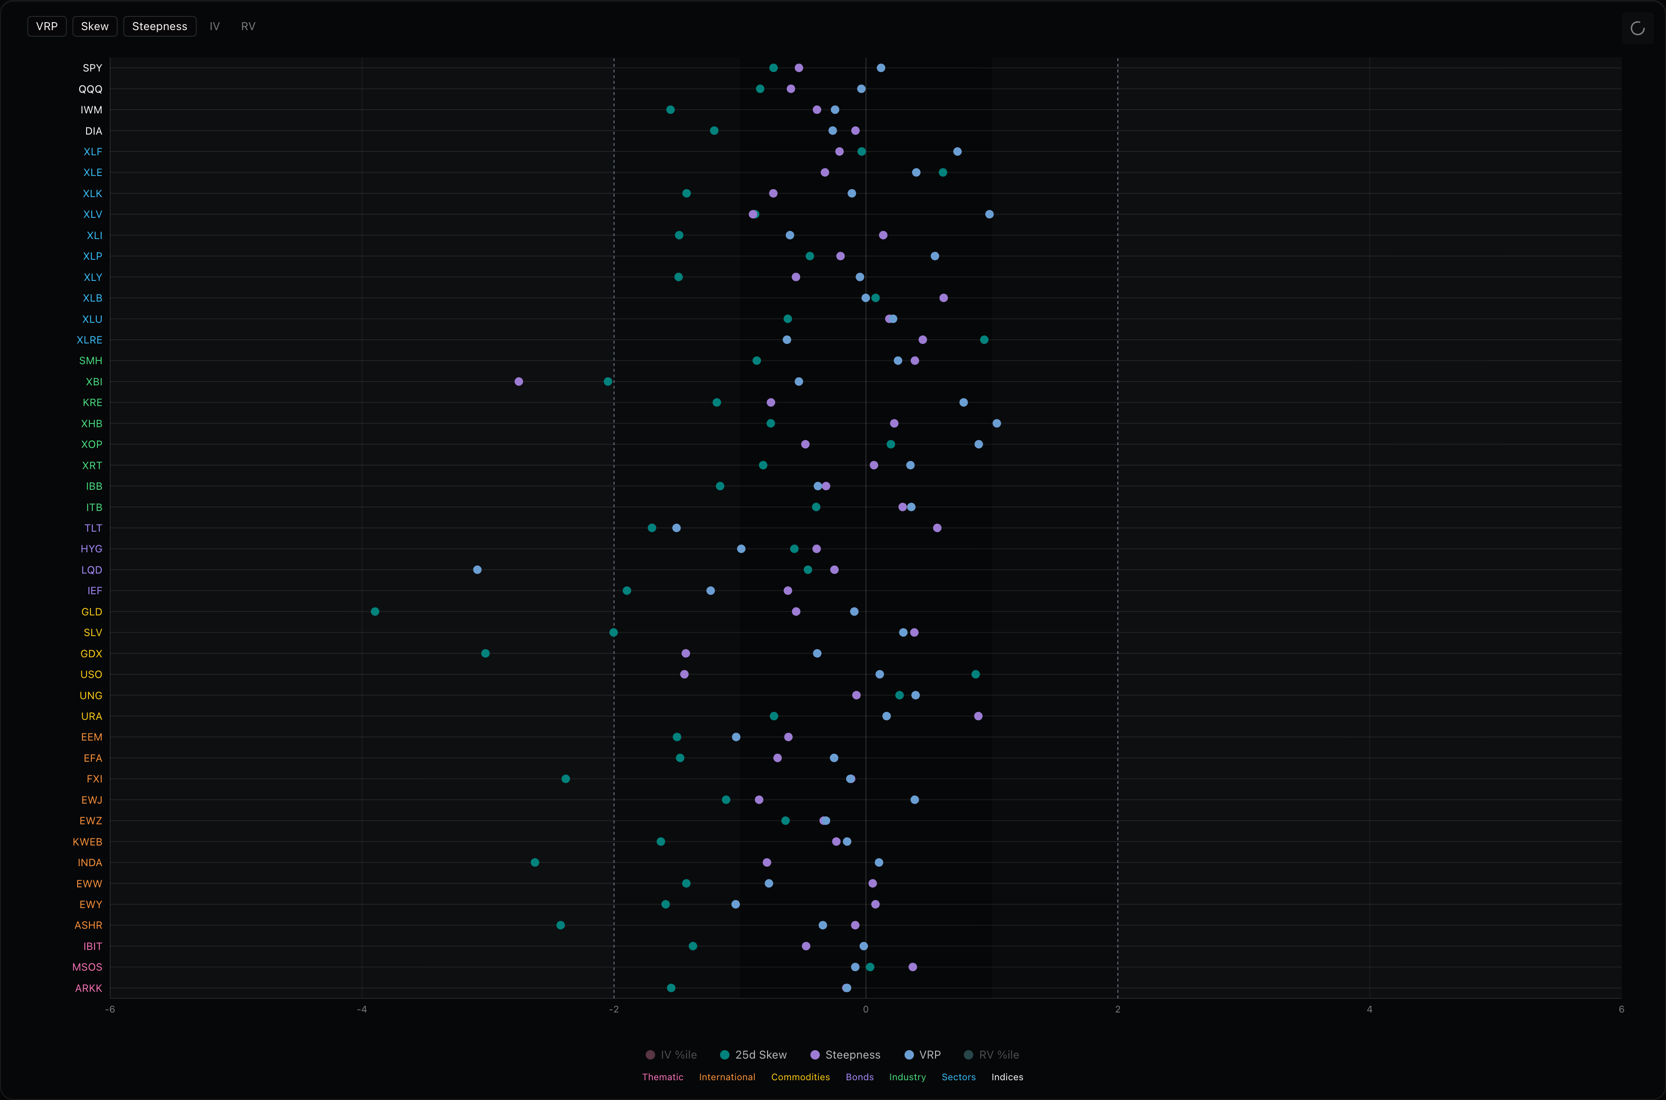Viewport: 1666px width, 1100px height.
Task: Select the Sectors category label
Action: 959,1077
